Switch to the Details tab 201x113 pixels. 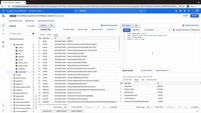49,35
